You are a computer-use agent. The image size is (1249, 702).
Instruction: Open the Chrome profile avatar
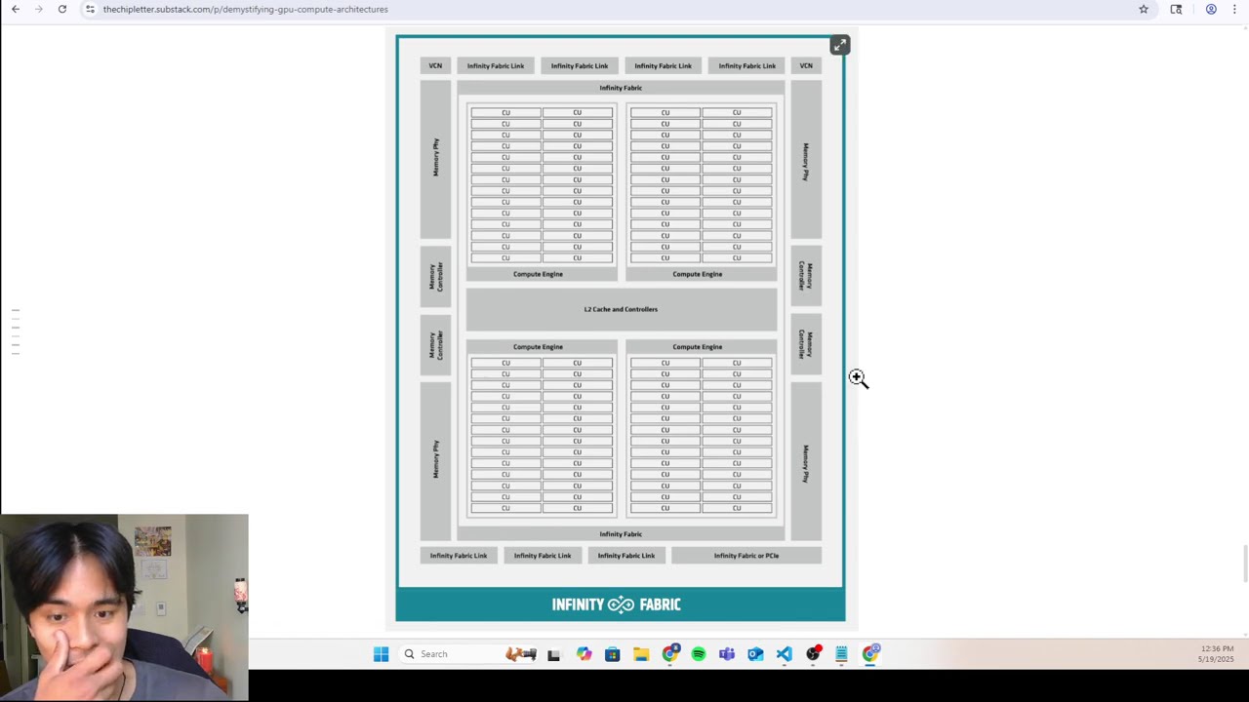click(x=1211, y=9)
